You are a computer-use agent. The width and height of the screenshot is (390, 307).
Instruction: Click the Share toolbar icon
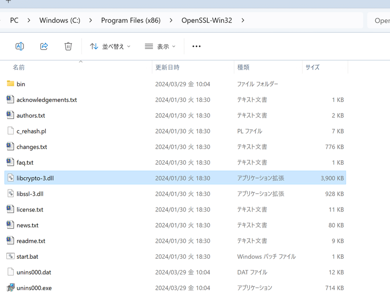pos(44,46)
